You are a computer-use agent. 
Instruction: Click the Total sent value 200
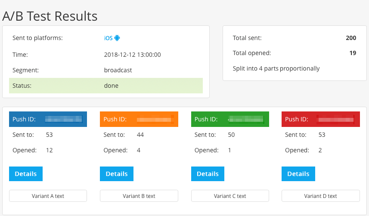click(x=351, y=38)
